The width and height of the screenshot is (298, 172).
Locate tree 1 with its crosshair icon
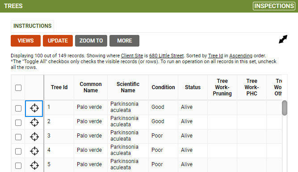(x=34, y=108)
